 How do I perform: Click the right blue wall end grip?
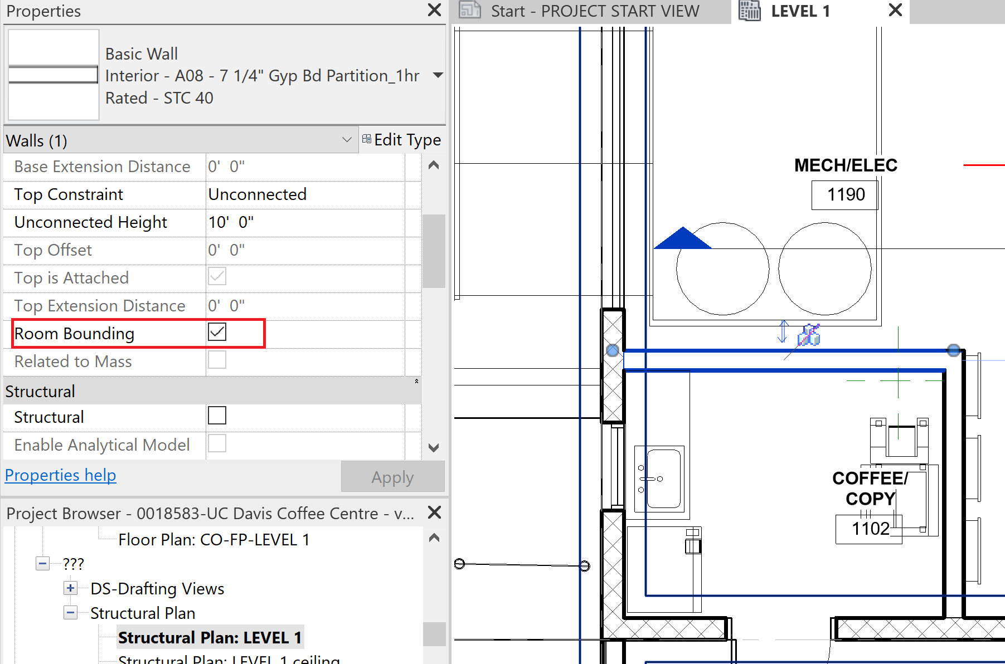(x=954, y=350)
